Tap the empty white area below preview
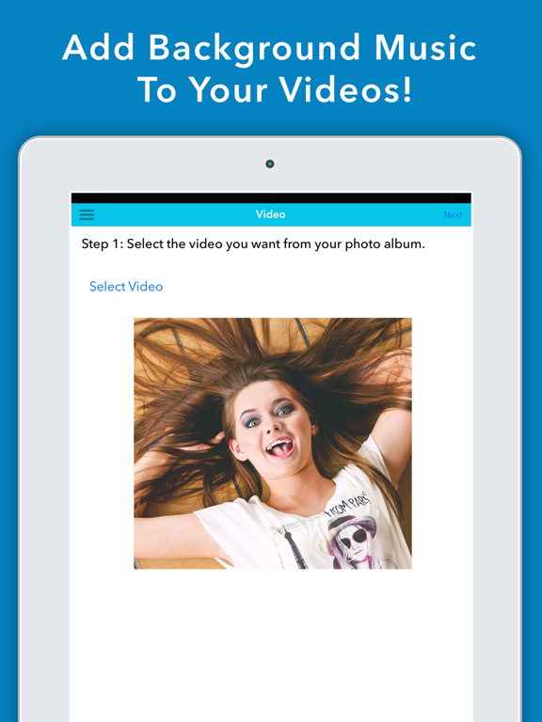The image size is (542, 722). pos(271,645)
